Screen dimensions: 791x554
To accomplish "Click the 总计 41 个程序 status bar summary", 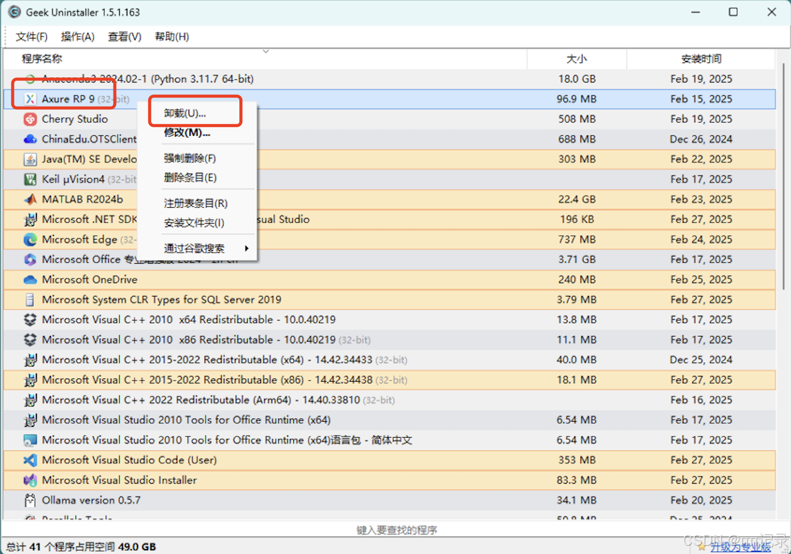I will (81, 547).
